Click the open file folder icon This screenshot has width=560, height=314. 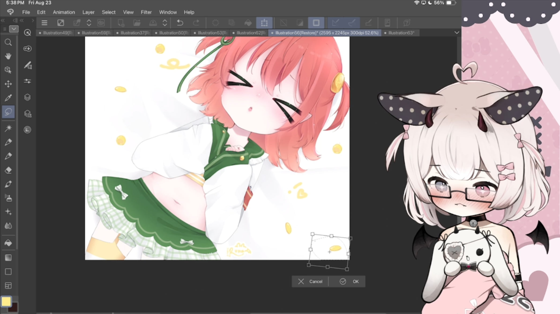[x=137, y=23]
